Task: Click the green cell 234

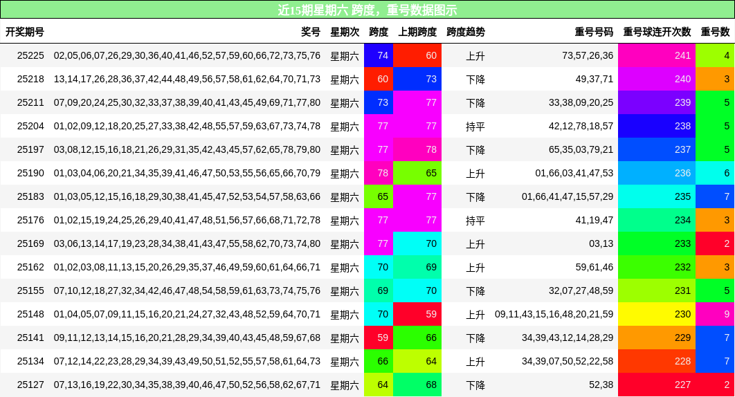Action: point(657,221)
